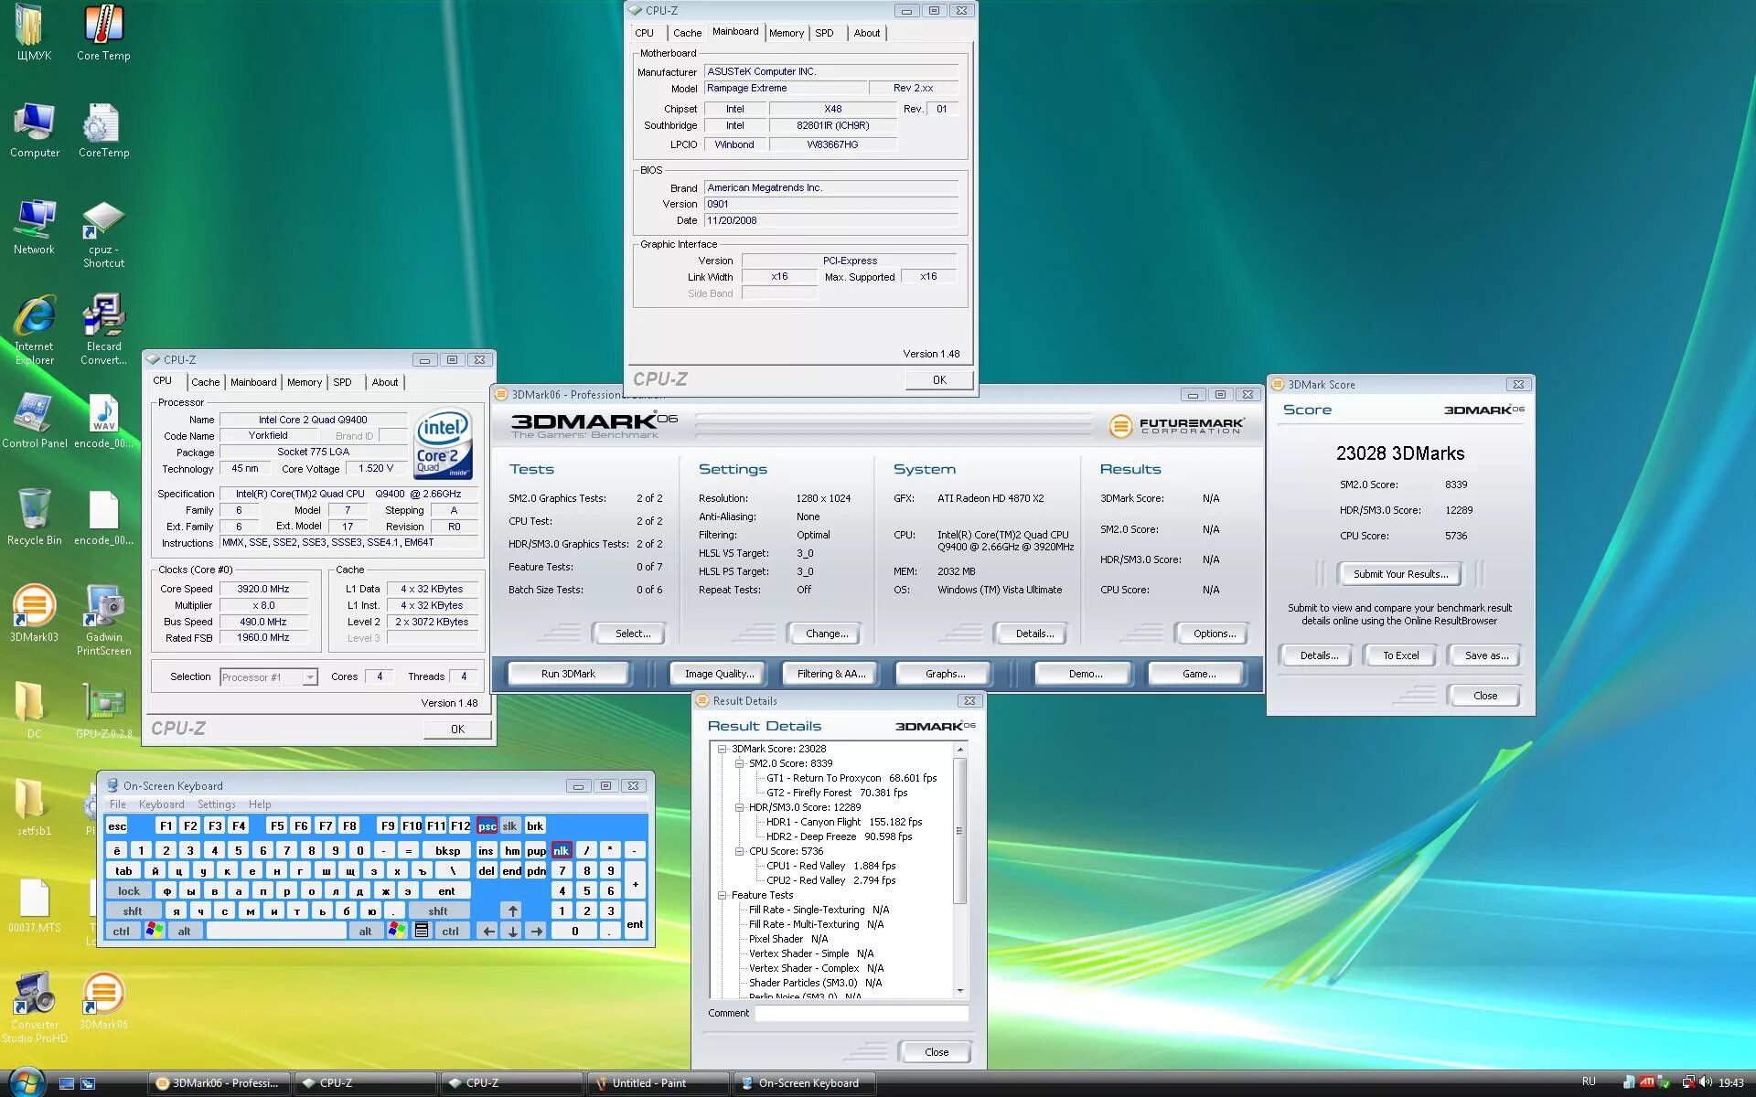Click Details button in 3DMark Score panel
1756x1097 pixels.
[x=1317, y=655]
